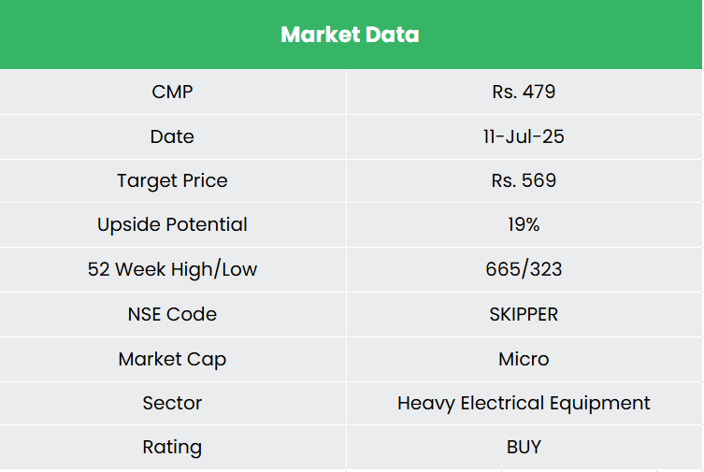The height and width of the screenshot is (472, 704).
Task: Click the Micro market cap value
Action: click(x=524, y=359)
